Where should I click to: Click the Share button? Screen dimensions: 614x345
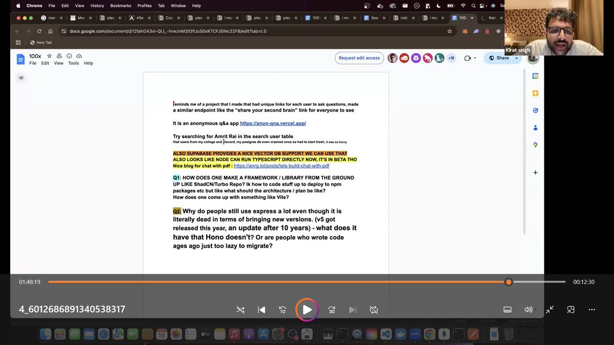pyautogui.click(x=499, y=58)
